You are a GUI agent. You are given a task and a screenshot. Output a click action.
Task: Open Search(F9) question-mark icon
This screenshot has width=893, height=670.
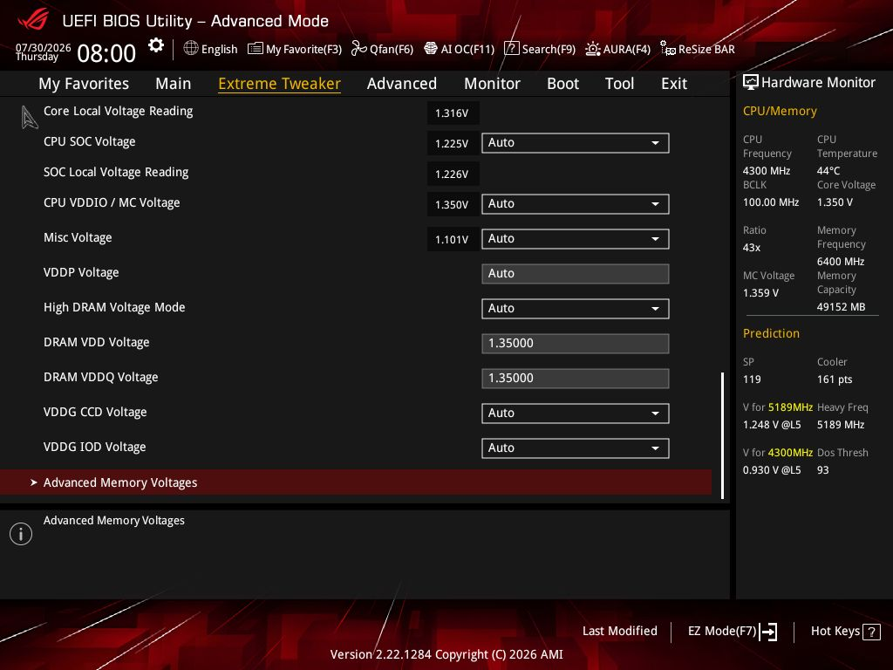click(x=511, y=49)
